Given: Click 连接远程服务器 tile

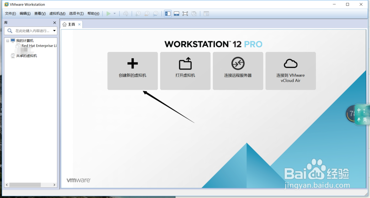Looking at the screenshot, I should (x=238, y=71).
